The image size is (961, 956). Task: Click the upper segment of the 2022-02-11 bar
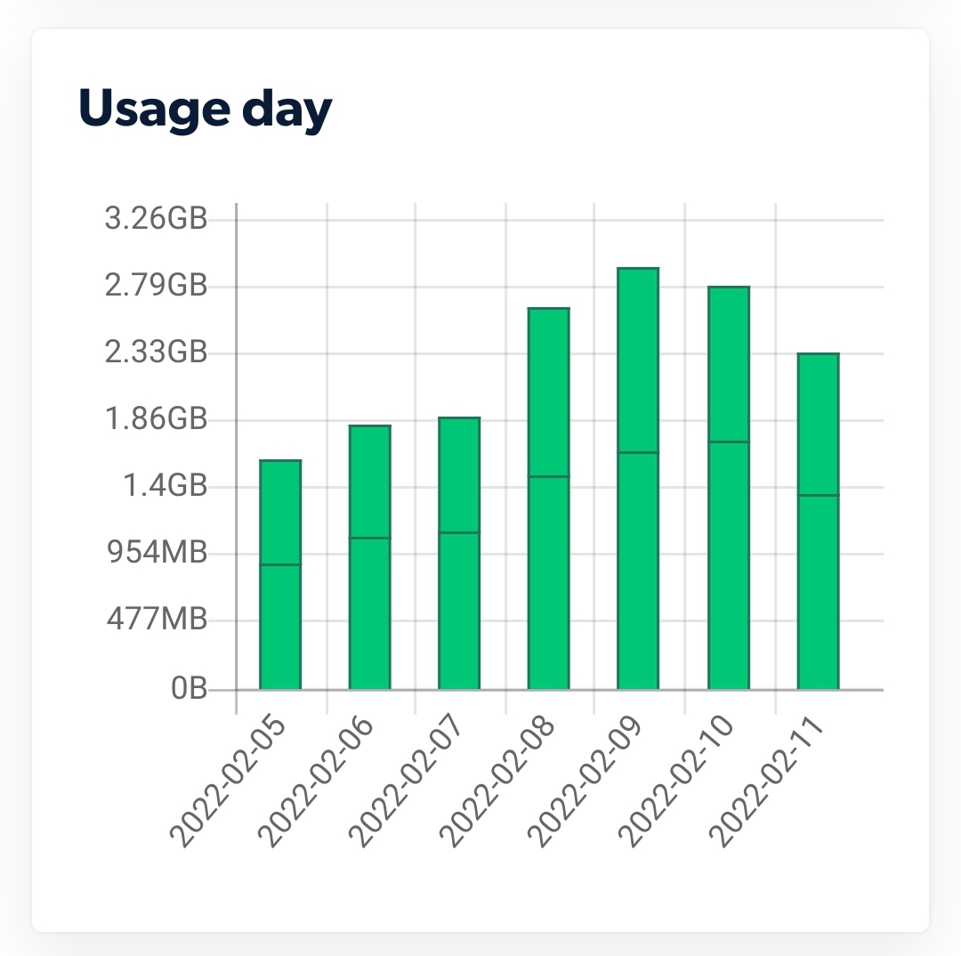pyautogui.click(x=819, y=424)
